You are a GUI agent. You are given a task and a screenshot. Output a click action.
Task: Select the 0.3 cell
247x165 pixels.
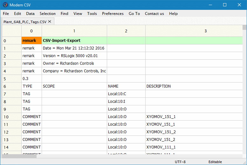pyautogui.click(x=31, y=79)
